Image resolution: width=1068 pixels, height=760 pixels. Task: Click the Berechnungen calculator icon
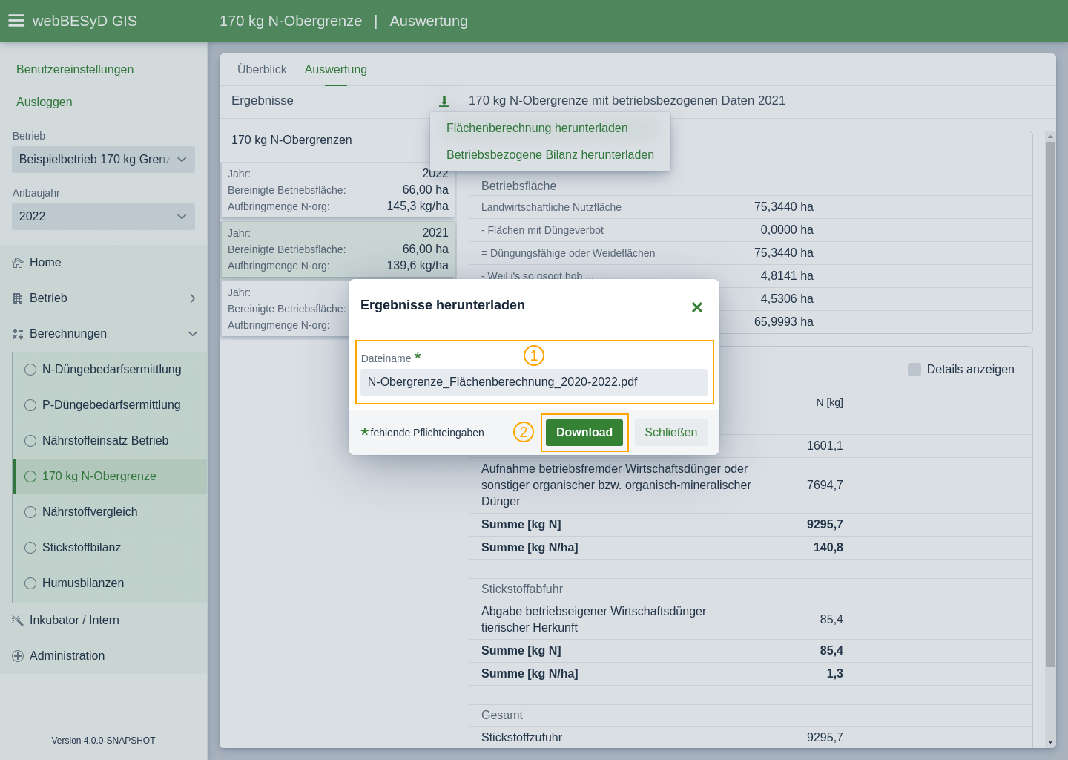[18, 334]
